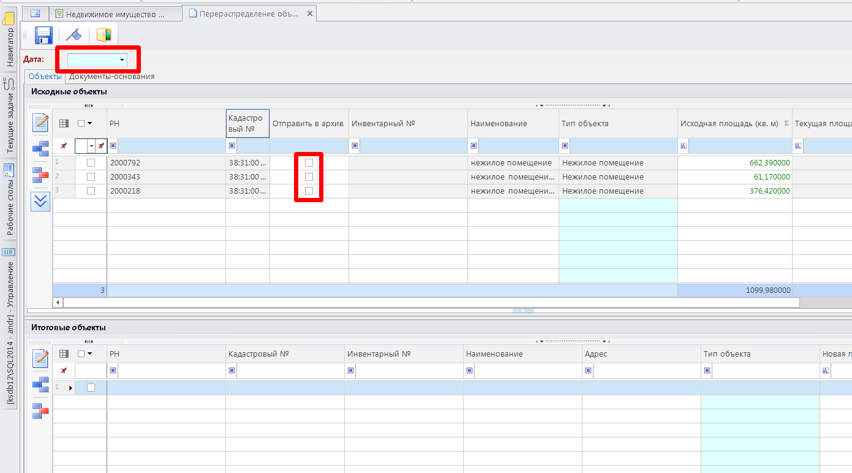
Task: Check selection box for row 2000343
Action: (91, 176)
